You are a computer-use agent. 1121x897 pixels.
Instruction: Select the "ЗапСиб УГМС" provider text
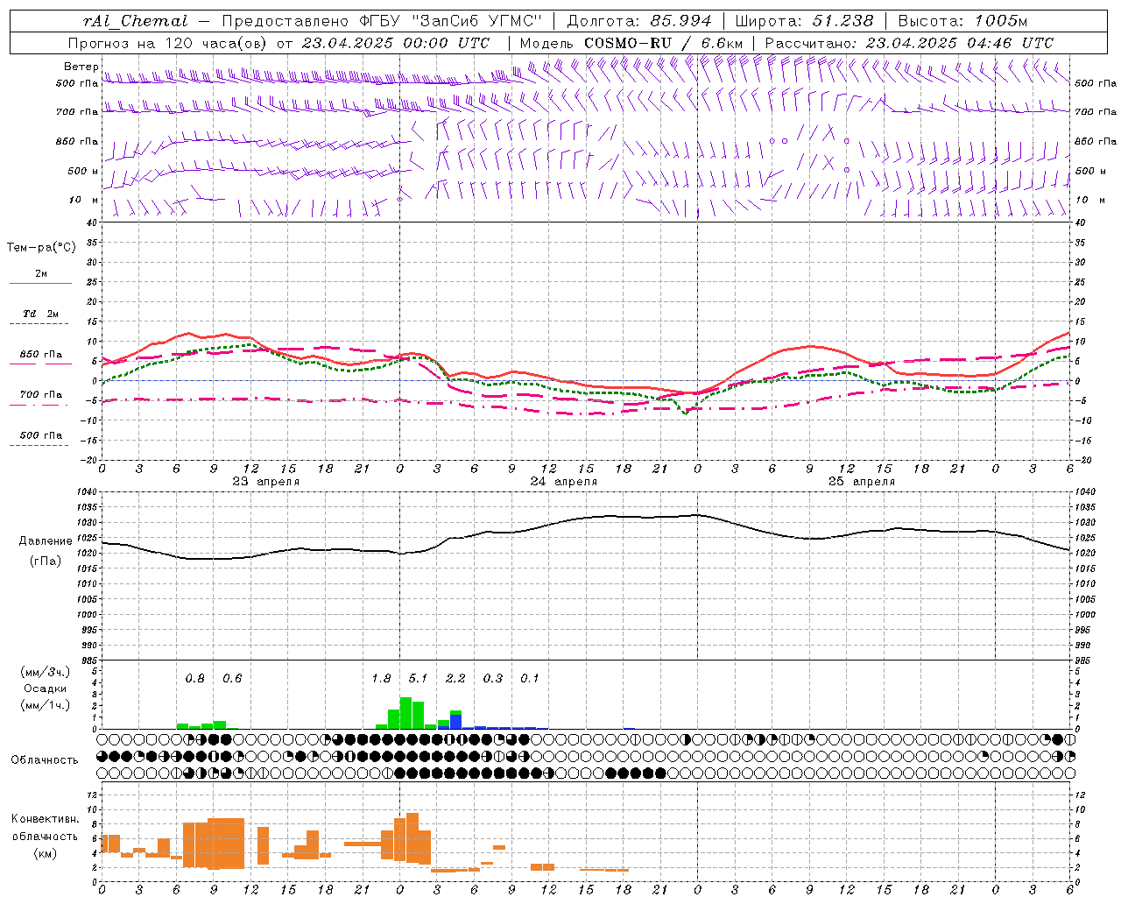(476, 21)
